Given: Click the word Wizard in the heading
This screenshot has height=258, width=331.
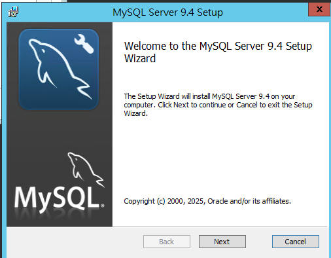Looking at the screenshot, I should pyautogui.click(x=140, y=58).
